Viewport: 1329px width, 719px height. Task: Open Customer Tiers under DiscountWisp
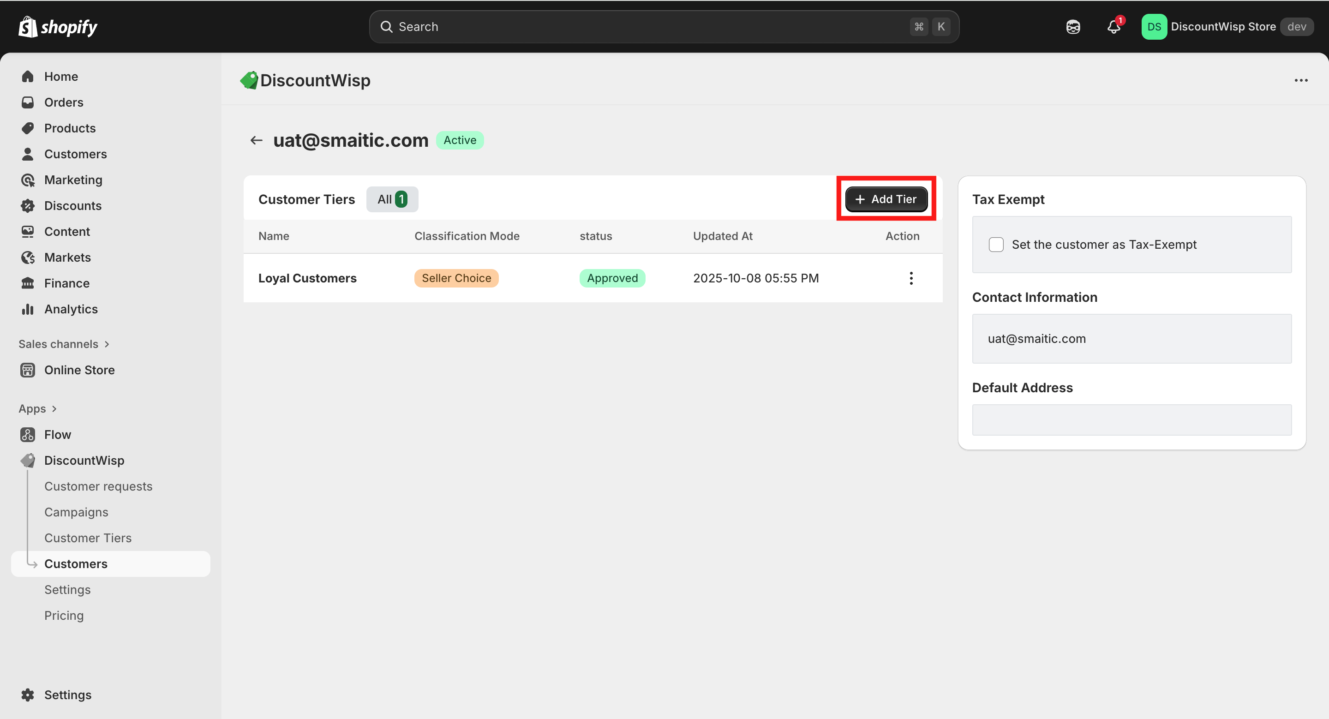88,538
